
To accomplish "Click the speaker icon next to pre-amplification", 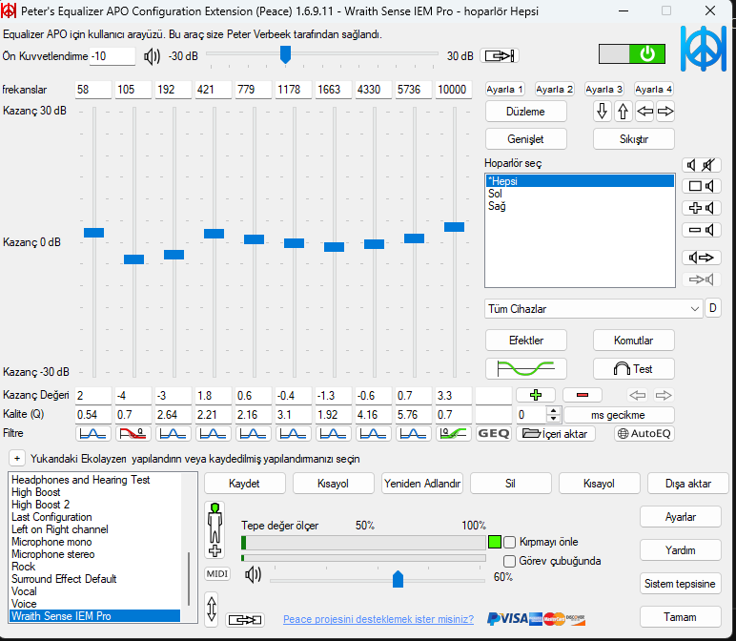I will tap(153, 56).
